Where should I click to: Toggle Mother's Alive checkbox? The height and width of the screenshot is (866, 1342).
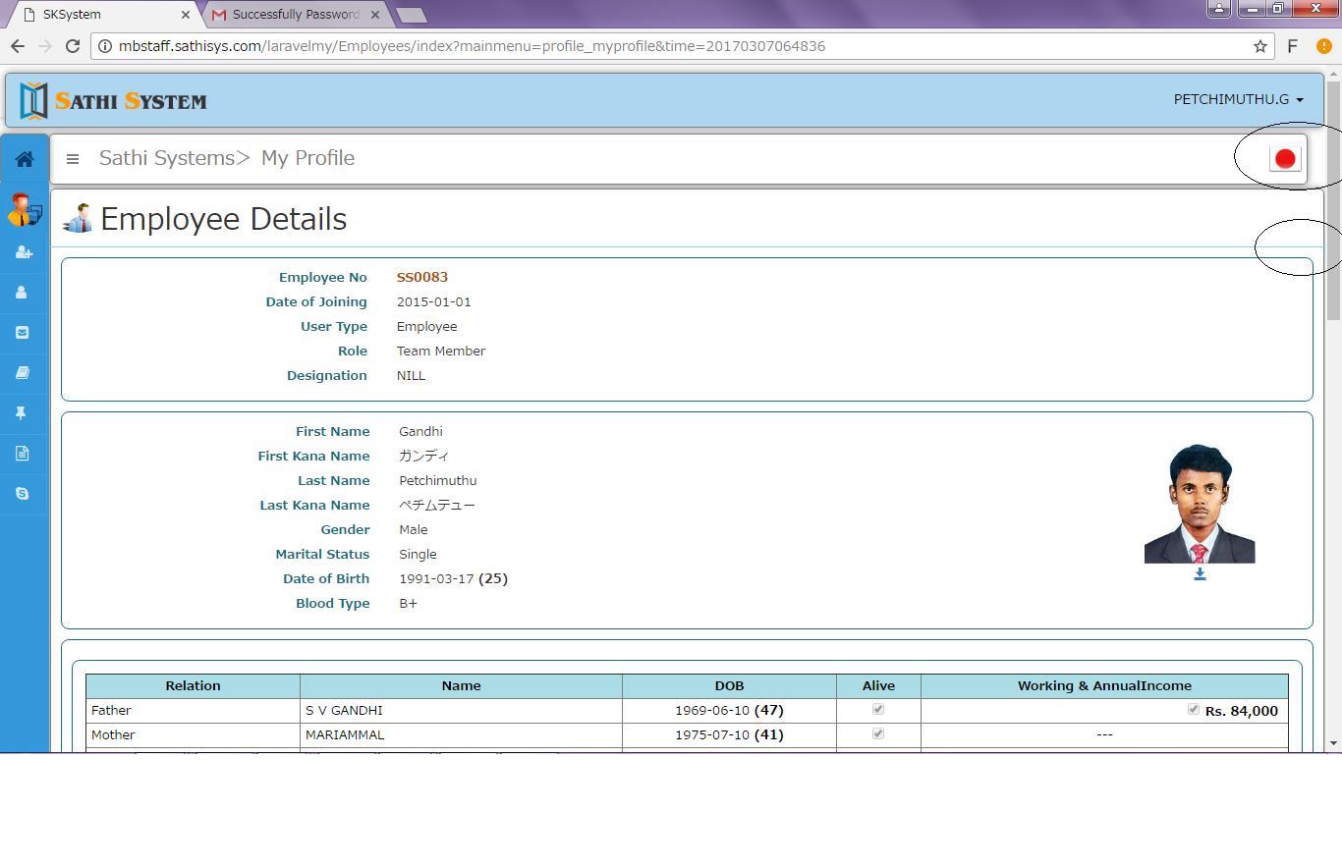click(x=878, y=733)
